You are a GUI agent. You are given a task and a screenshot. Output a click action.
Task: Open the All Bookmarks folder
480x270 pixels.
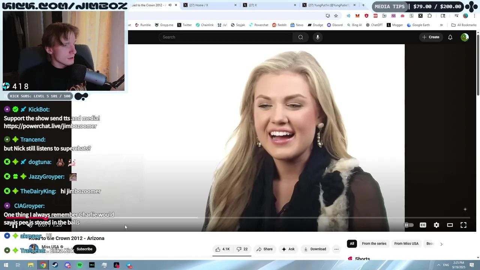click(464, 25)
